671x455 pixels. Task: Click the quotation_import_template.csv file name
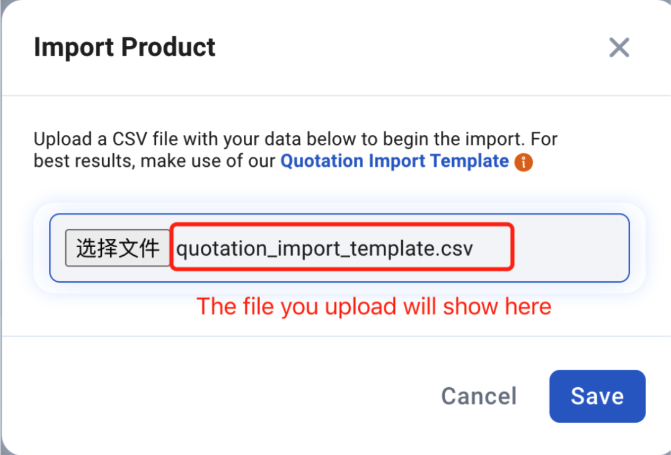tap(325, 249)
